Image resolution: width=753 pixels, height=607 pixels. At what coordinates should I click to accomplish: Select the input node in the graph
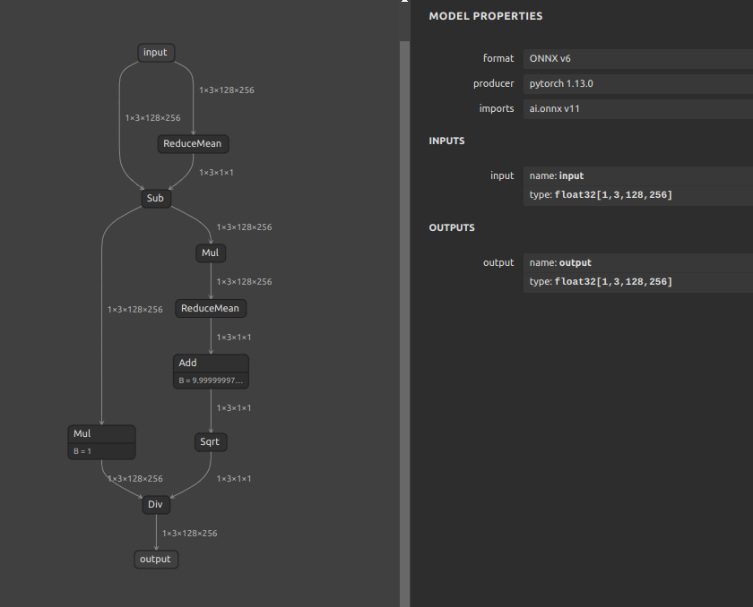156,52
